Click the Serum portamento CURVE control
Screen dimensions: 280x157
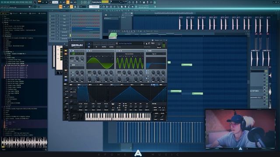tap(162, 116)
